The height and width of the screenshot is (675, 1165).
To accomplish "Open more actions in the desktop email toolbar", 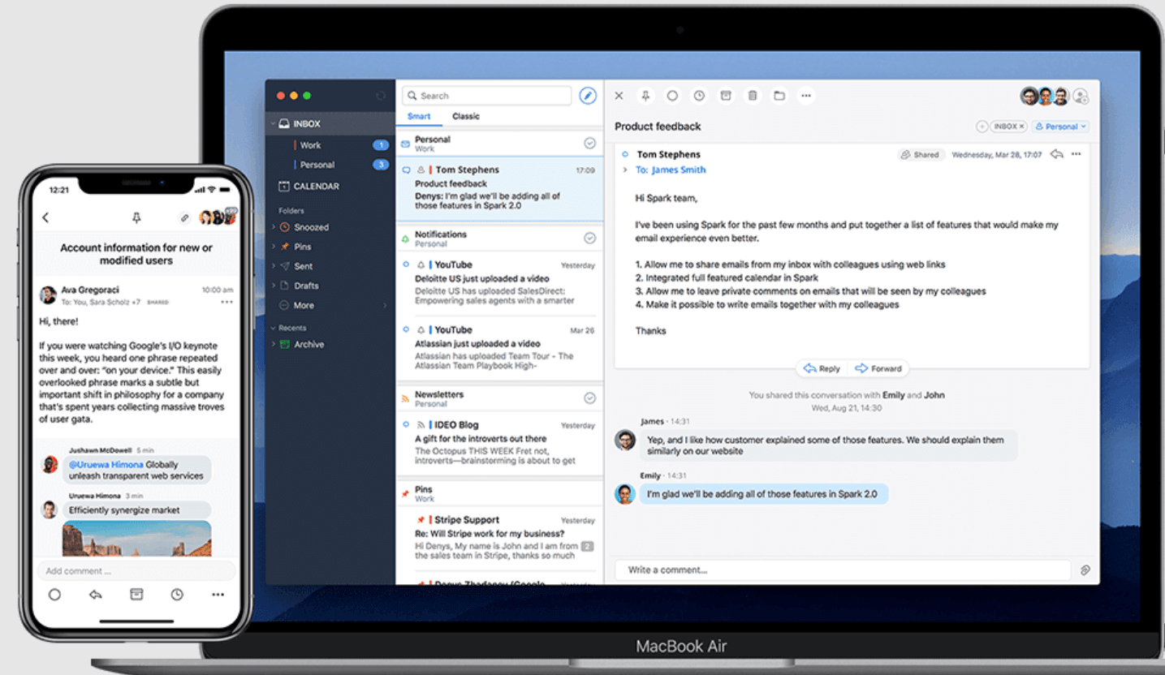I will 806,96.
